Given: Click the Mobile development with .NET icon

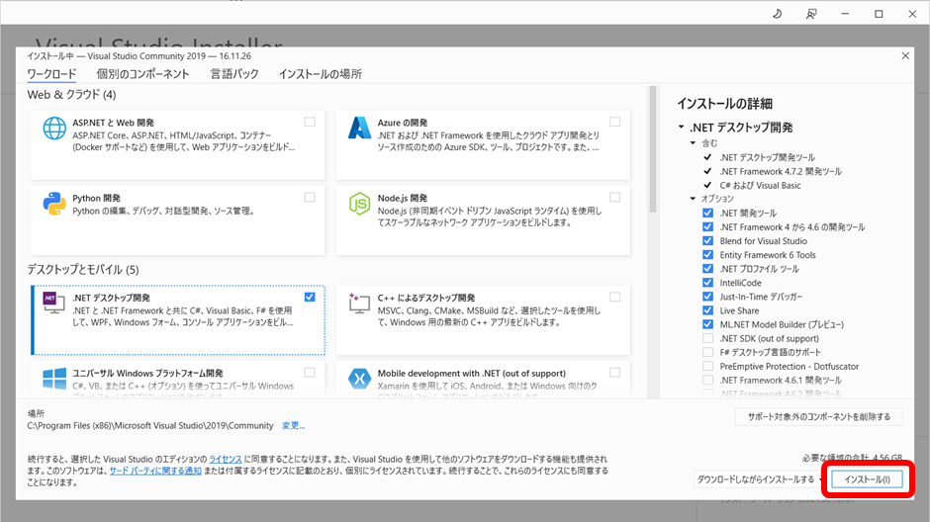Looking at the screenshot, I should click(x=358, y=379).
